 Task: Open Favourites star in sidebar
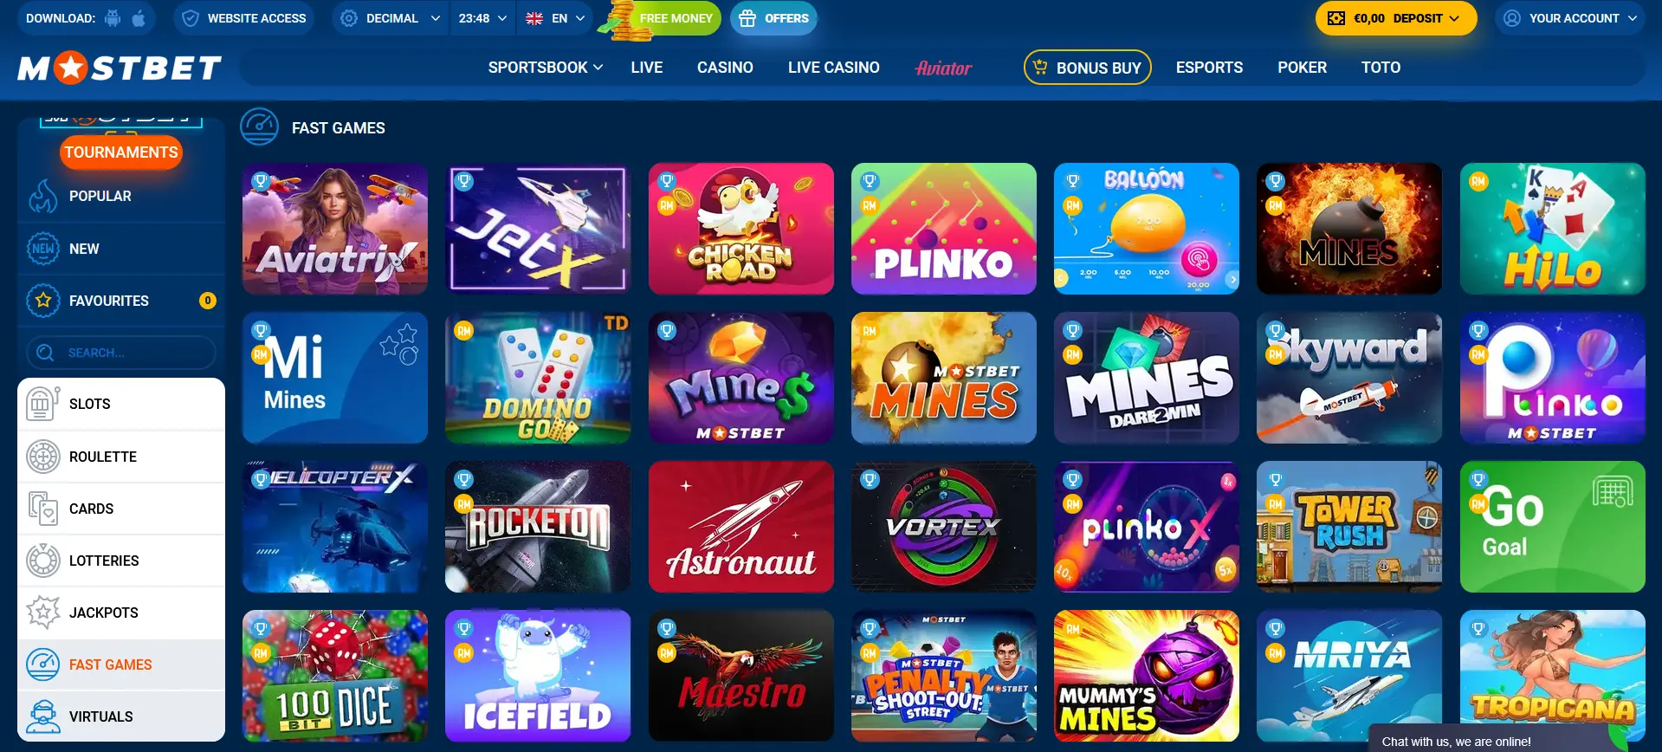(x=42, y=301)
